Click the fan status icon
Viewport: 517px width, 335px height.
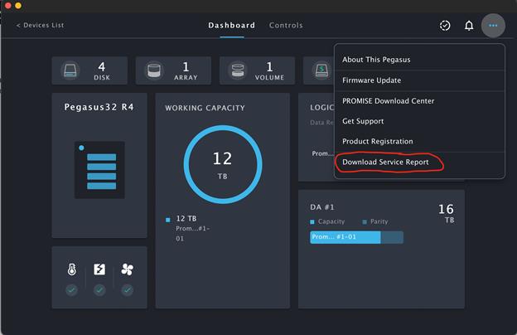pos(128,269)
